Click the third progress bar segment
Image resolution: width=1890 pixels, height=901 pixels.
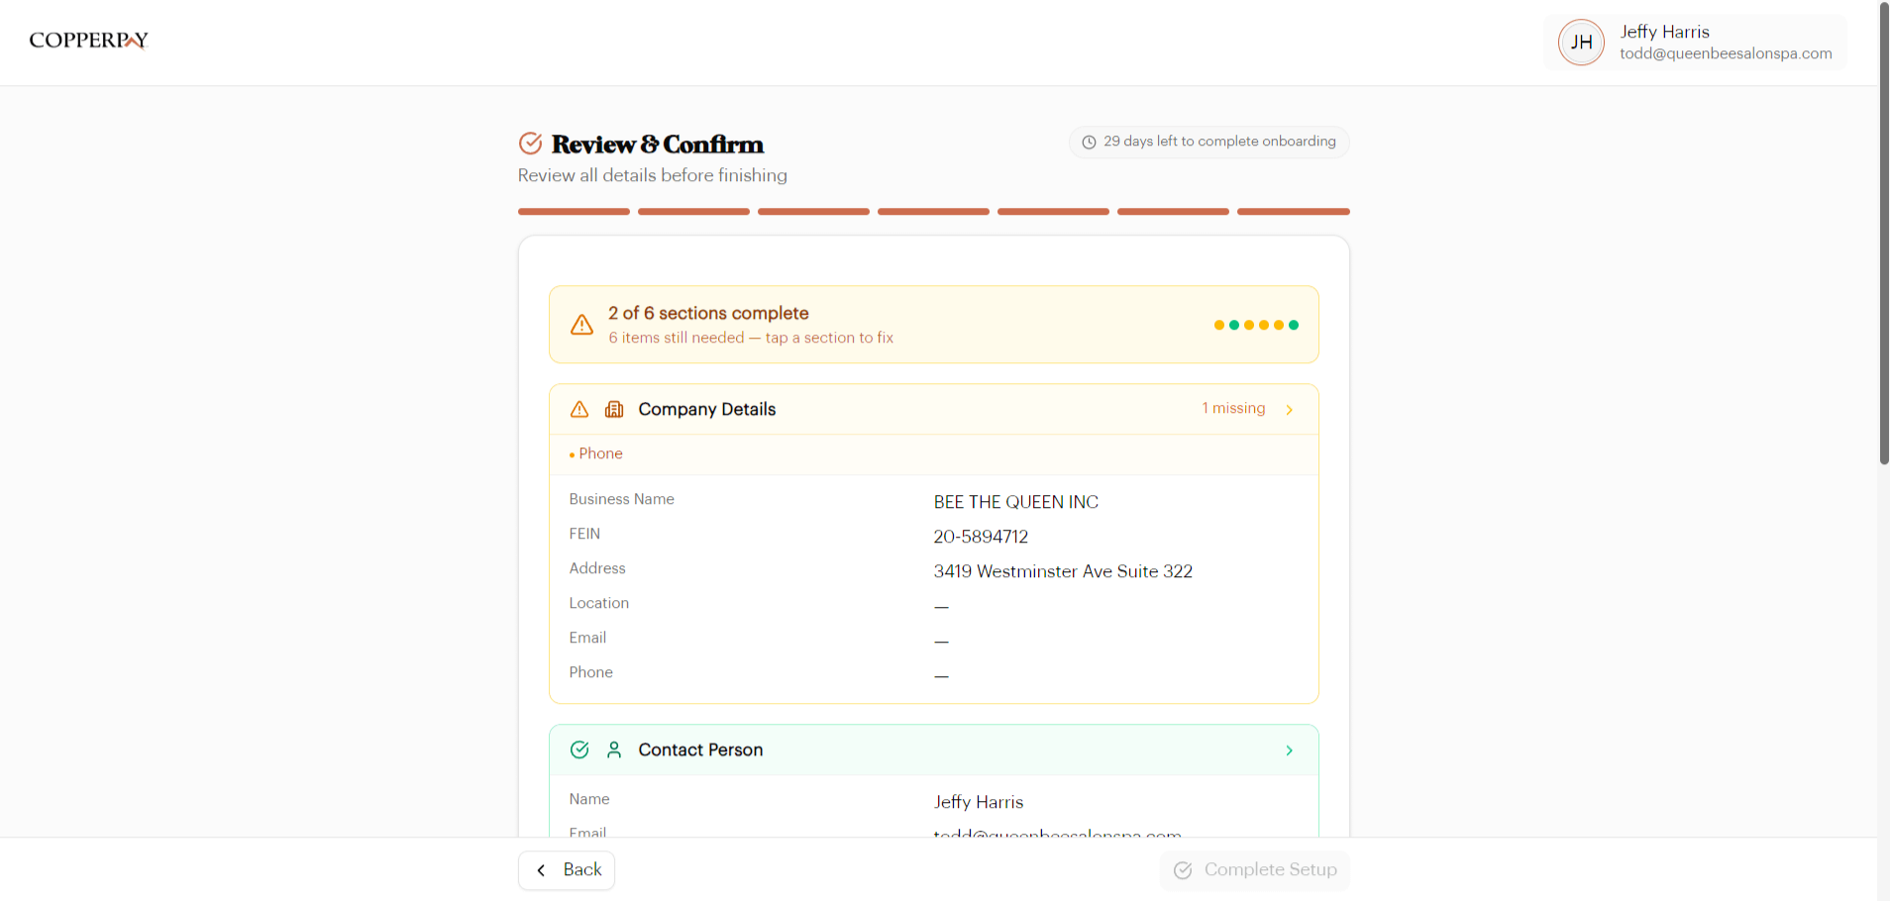(x=813, y=211)
